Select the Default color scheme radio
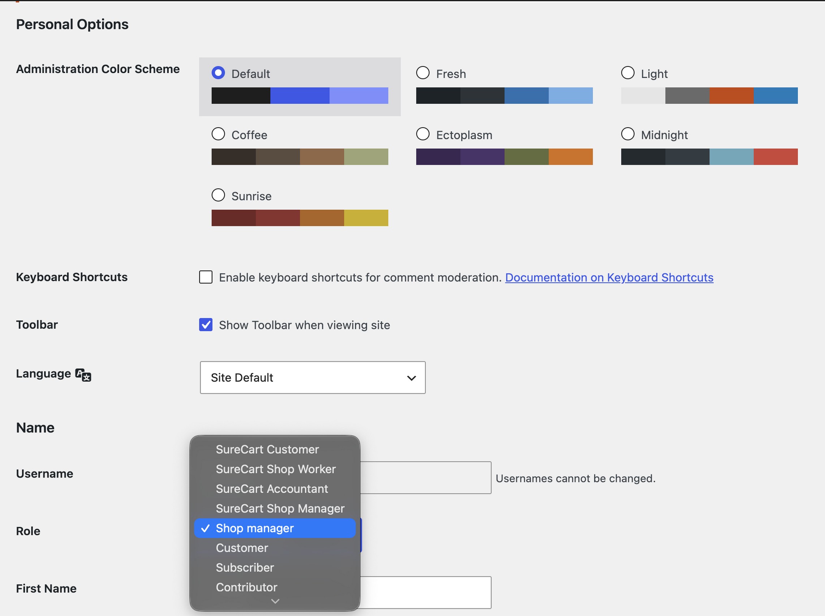Image resolution: width=825 pixels, height=616 pixels. tap(218, 73)
